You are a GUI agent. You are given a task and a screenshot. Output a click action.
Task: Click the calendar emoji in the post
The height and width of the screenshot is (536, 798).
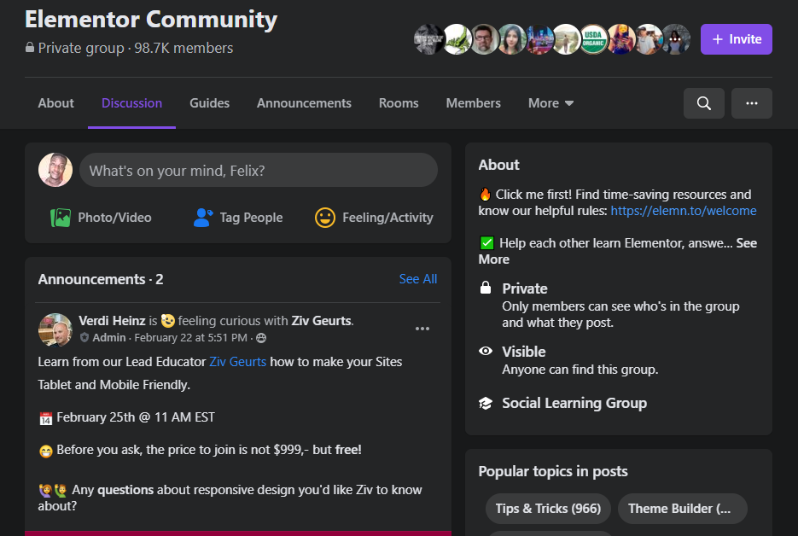(x=46, y=418)
